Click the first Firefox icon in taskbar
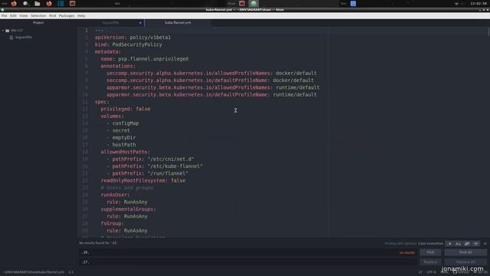 click(14, 4)
